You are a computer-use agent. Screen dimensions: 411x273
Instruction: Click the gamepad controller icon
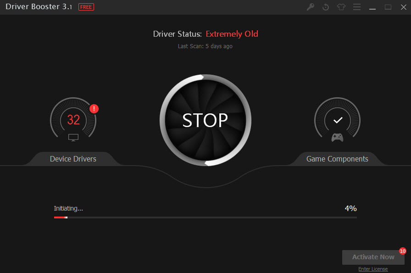[x=338, y=137]
